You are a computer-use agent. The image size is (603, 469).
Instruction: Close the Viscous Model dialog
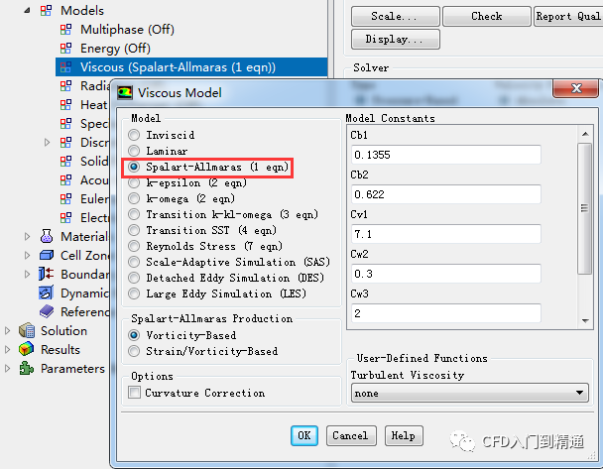tap(575, 88)
